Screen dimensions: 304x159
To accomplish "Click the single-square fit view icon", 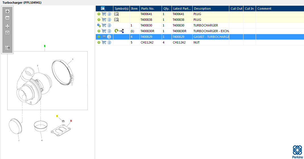I will pyautogui.click(x=7, y=33).
